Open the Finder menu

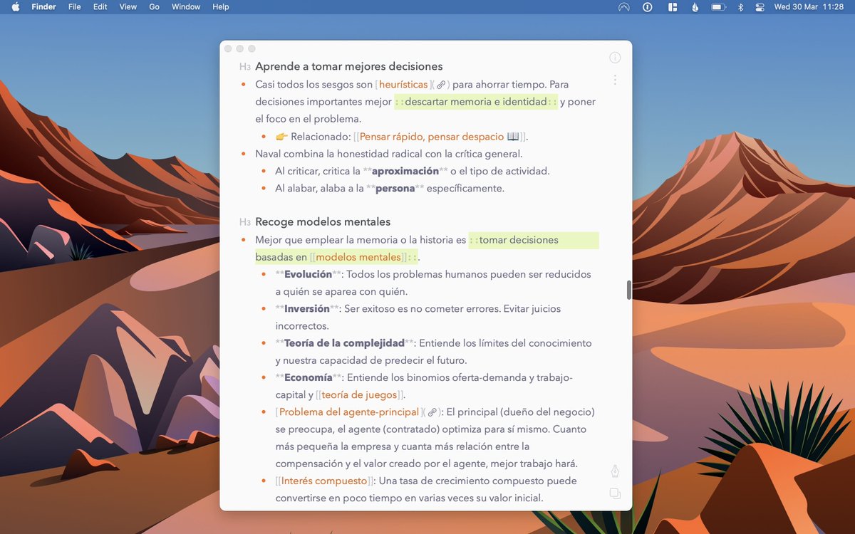(x=44, y=7)
